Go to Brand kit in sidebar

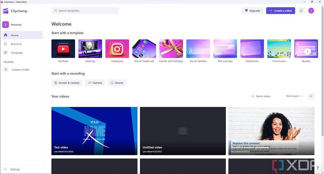16,44
